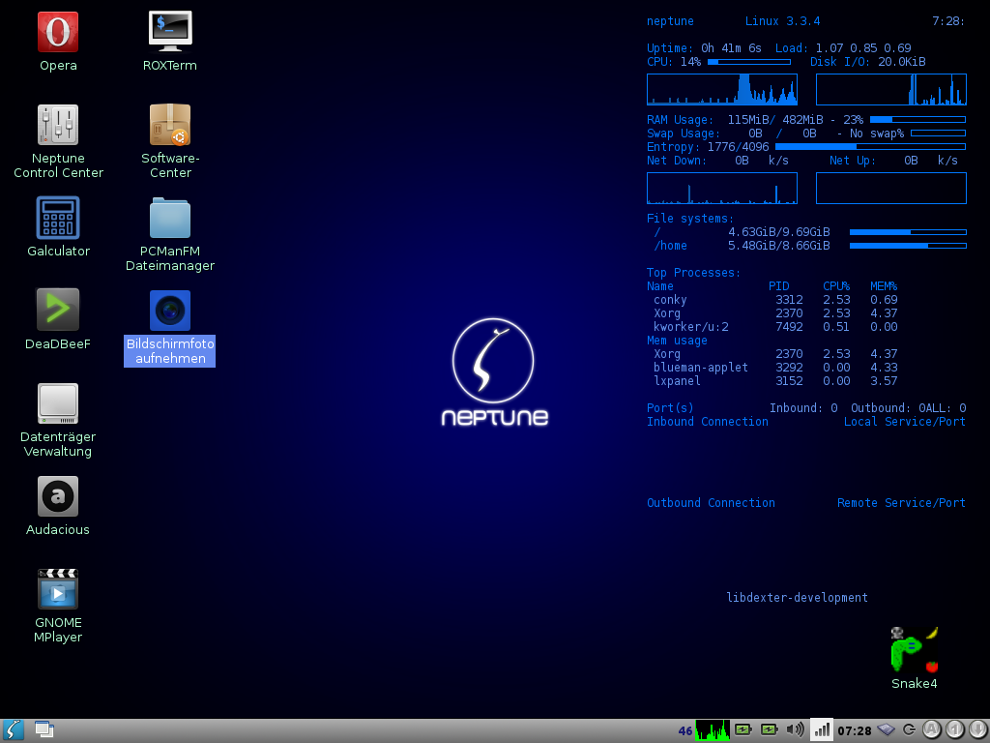Screen dimensions: 990x743
Task: Click the CPU usage monitor graph in panel
Action: [713, 730]
